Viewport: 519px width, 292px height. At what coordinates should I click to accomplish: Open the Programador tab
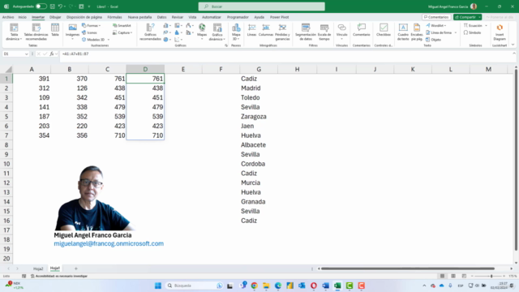pyautogui.click(x=238, y=17)
